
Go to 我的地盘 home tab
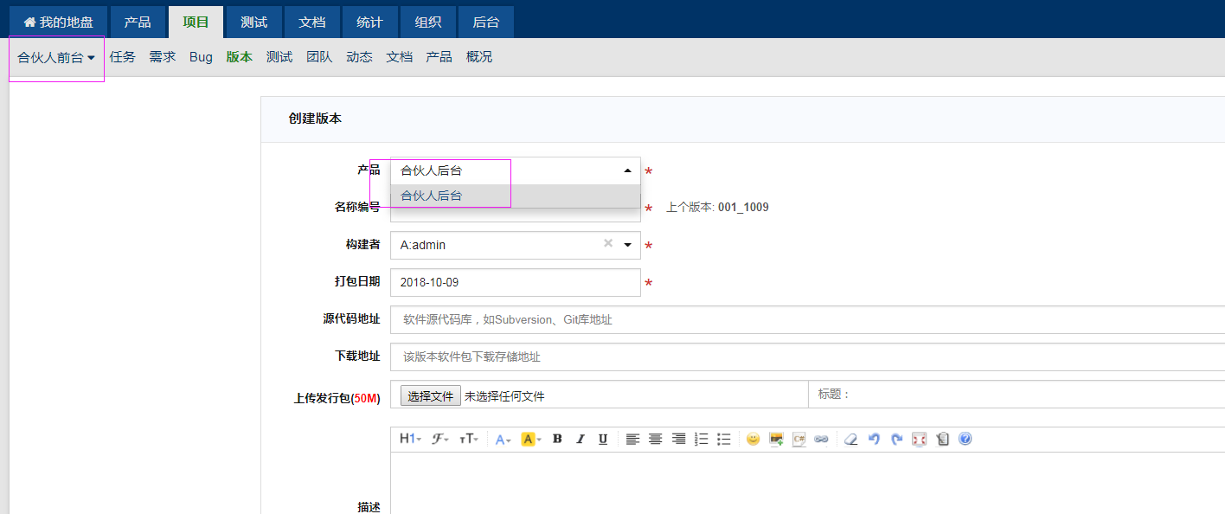[x=58, y=22]
